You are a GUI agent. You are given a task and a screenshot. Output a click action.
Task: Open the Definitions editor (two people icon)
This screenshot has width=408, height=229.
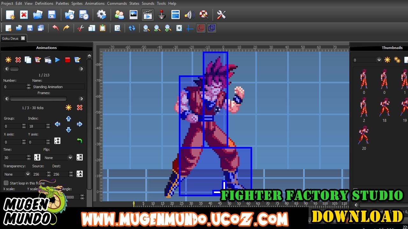point(120,15)
